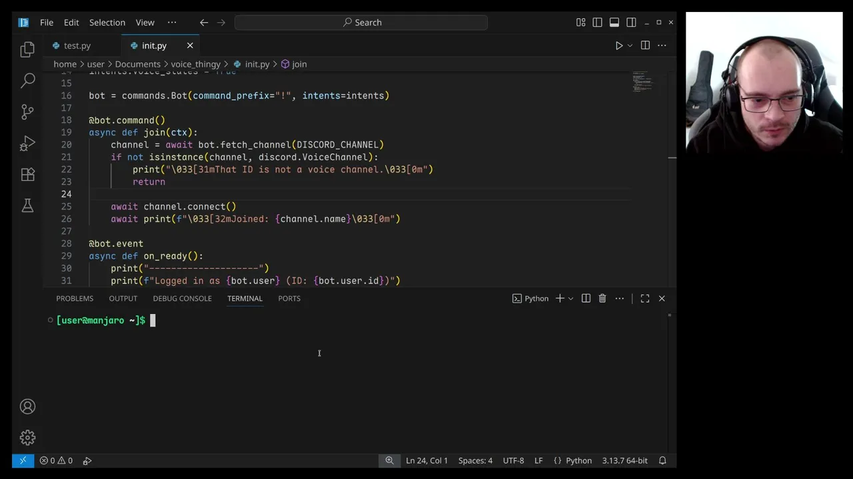Screen dimensions: 853x479
Task: Open notifications bell in status bar
Action: tap(662, 460)
